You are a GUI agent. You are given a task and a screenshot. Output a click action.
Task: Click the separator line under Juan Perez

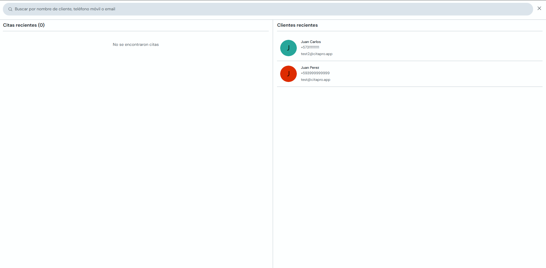pos(409,87)
